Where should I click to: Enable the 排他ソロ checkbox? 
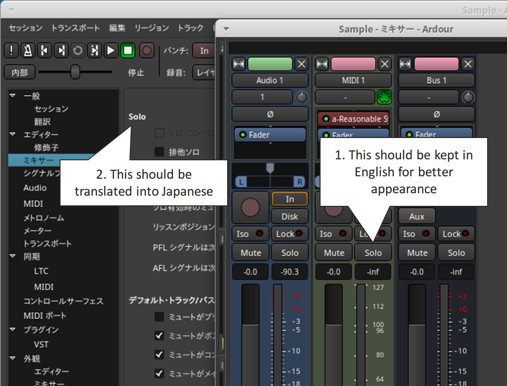159,152
